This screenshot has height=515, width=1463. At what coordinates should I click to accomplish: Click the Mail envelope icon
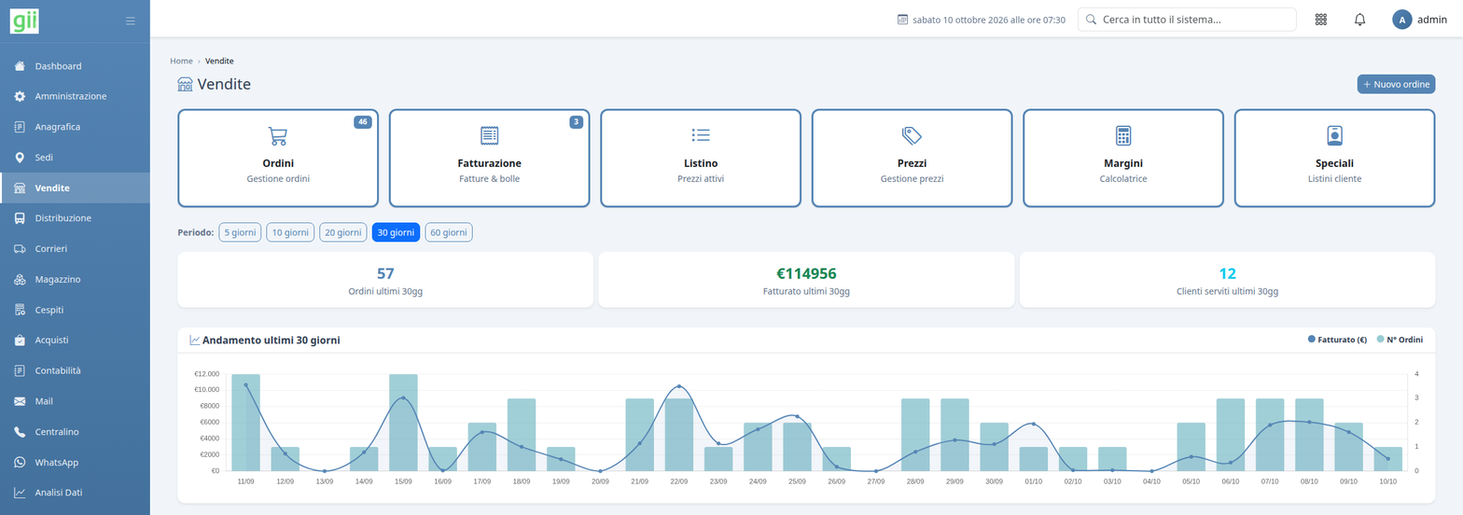pos(20,401)
